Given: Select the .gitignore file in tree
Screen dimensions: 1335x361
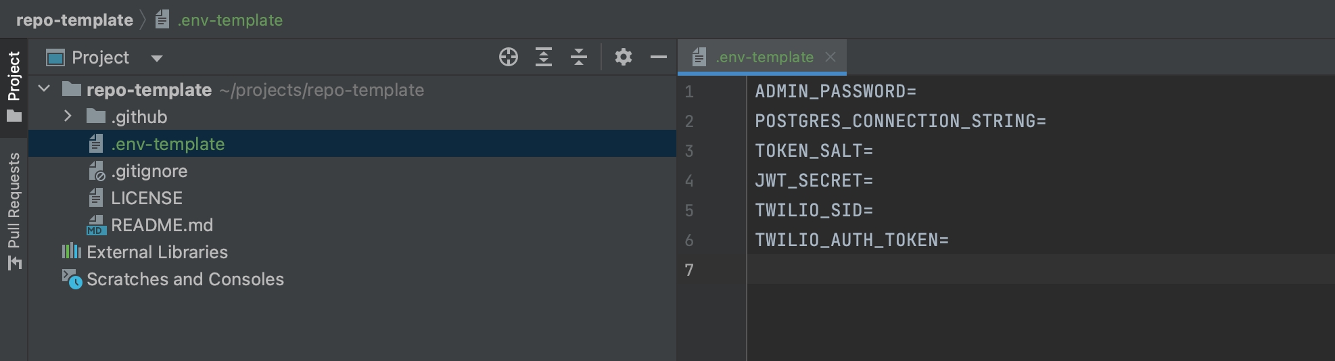Looking at the screenshot, I should tap(149, 171).
